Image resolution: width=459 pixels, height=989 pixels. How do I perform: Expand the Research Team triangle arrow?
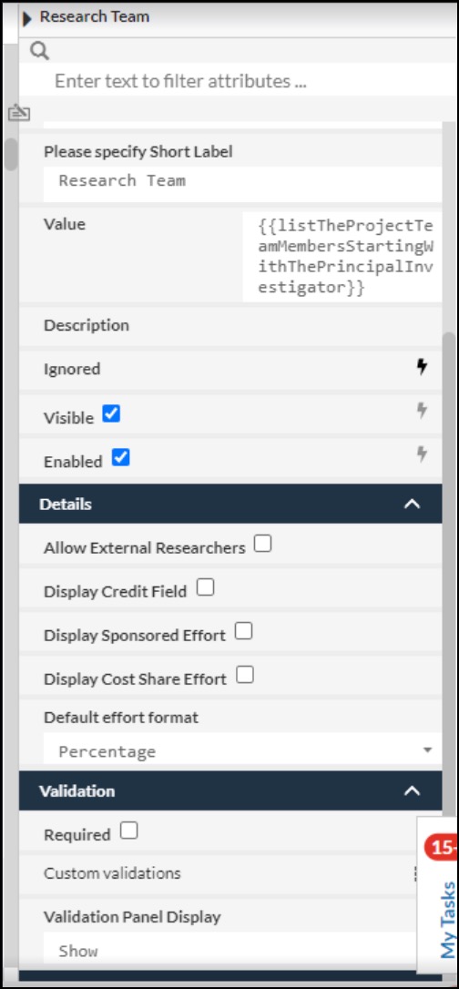point(27,17)
